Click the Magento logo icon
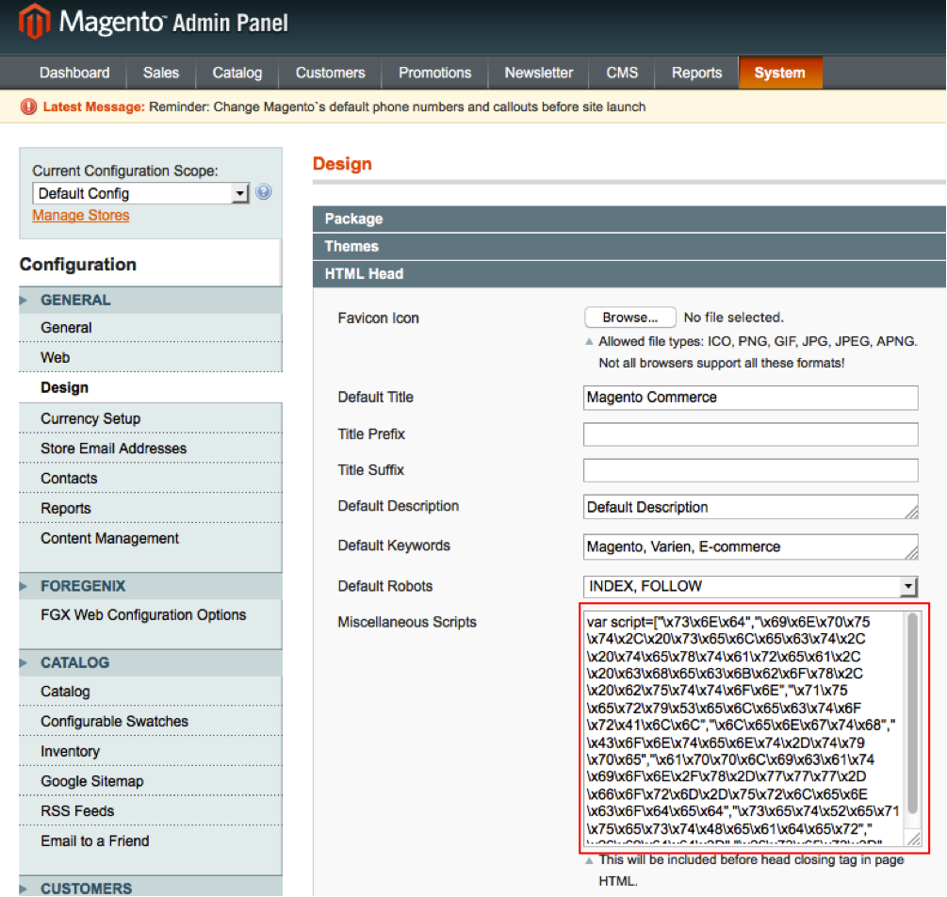The height and width of the screenshot is (897, 947). (x=36, y=22)
